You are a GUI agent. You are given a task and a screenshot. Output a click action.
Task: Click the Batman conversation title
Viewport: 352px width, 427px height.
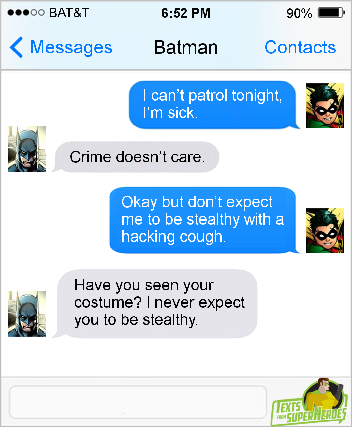pyautogui.click(x=186, y=47)
